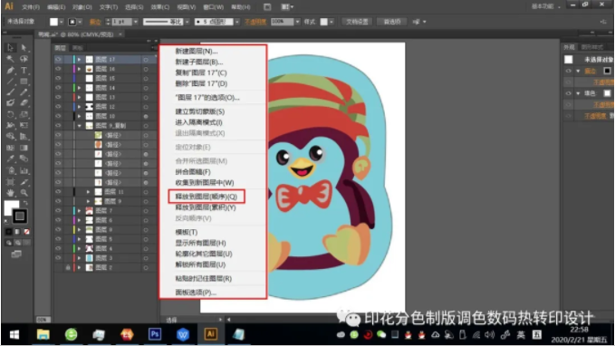Open the 5 点圆形 brush dropdown

[x=237, y=22]
